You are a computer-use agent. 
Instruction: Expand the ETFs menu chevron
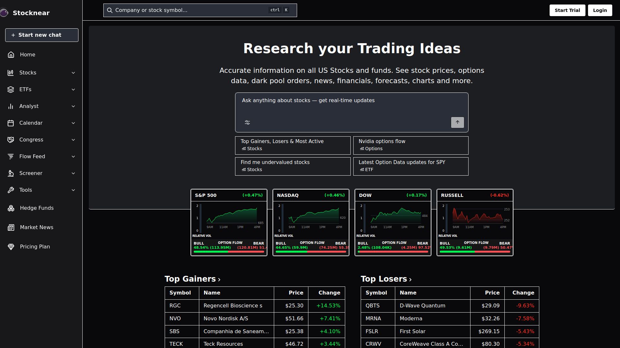[73, 90]
